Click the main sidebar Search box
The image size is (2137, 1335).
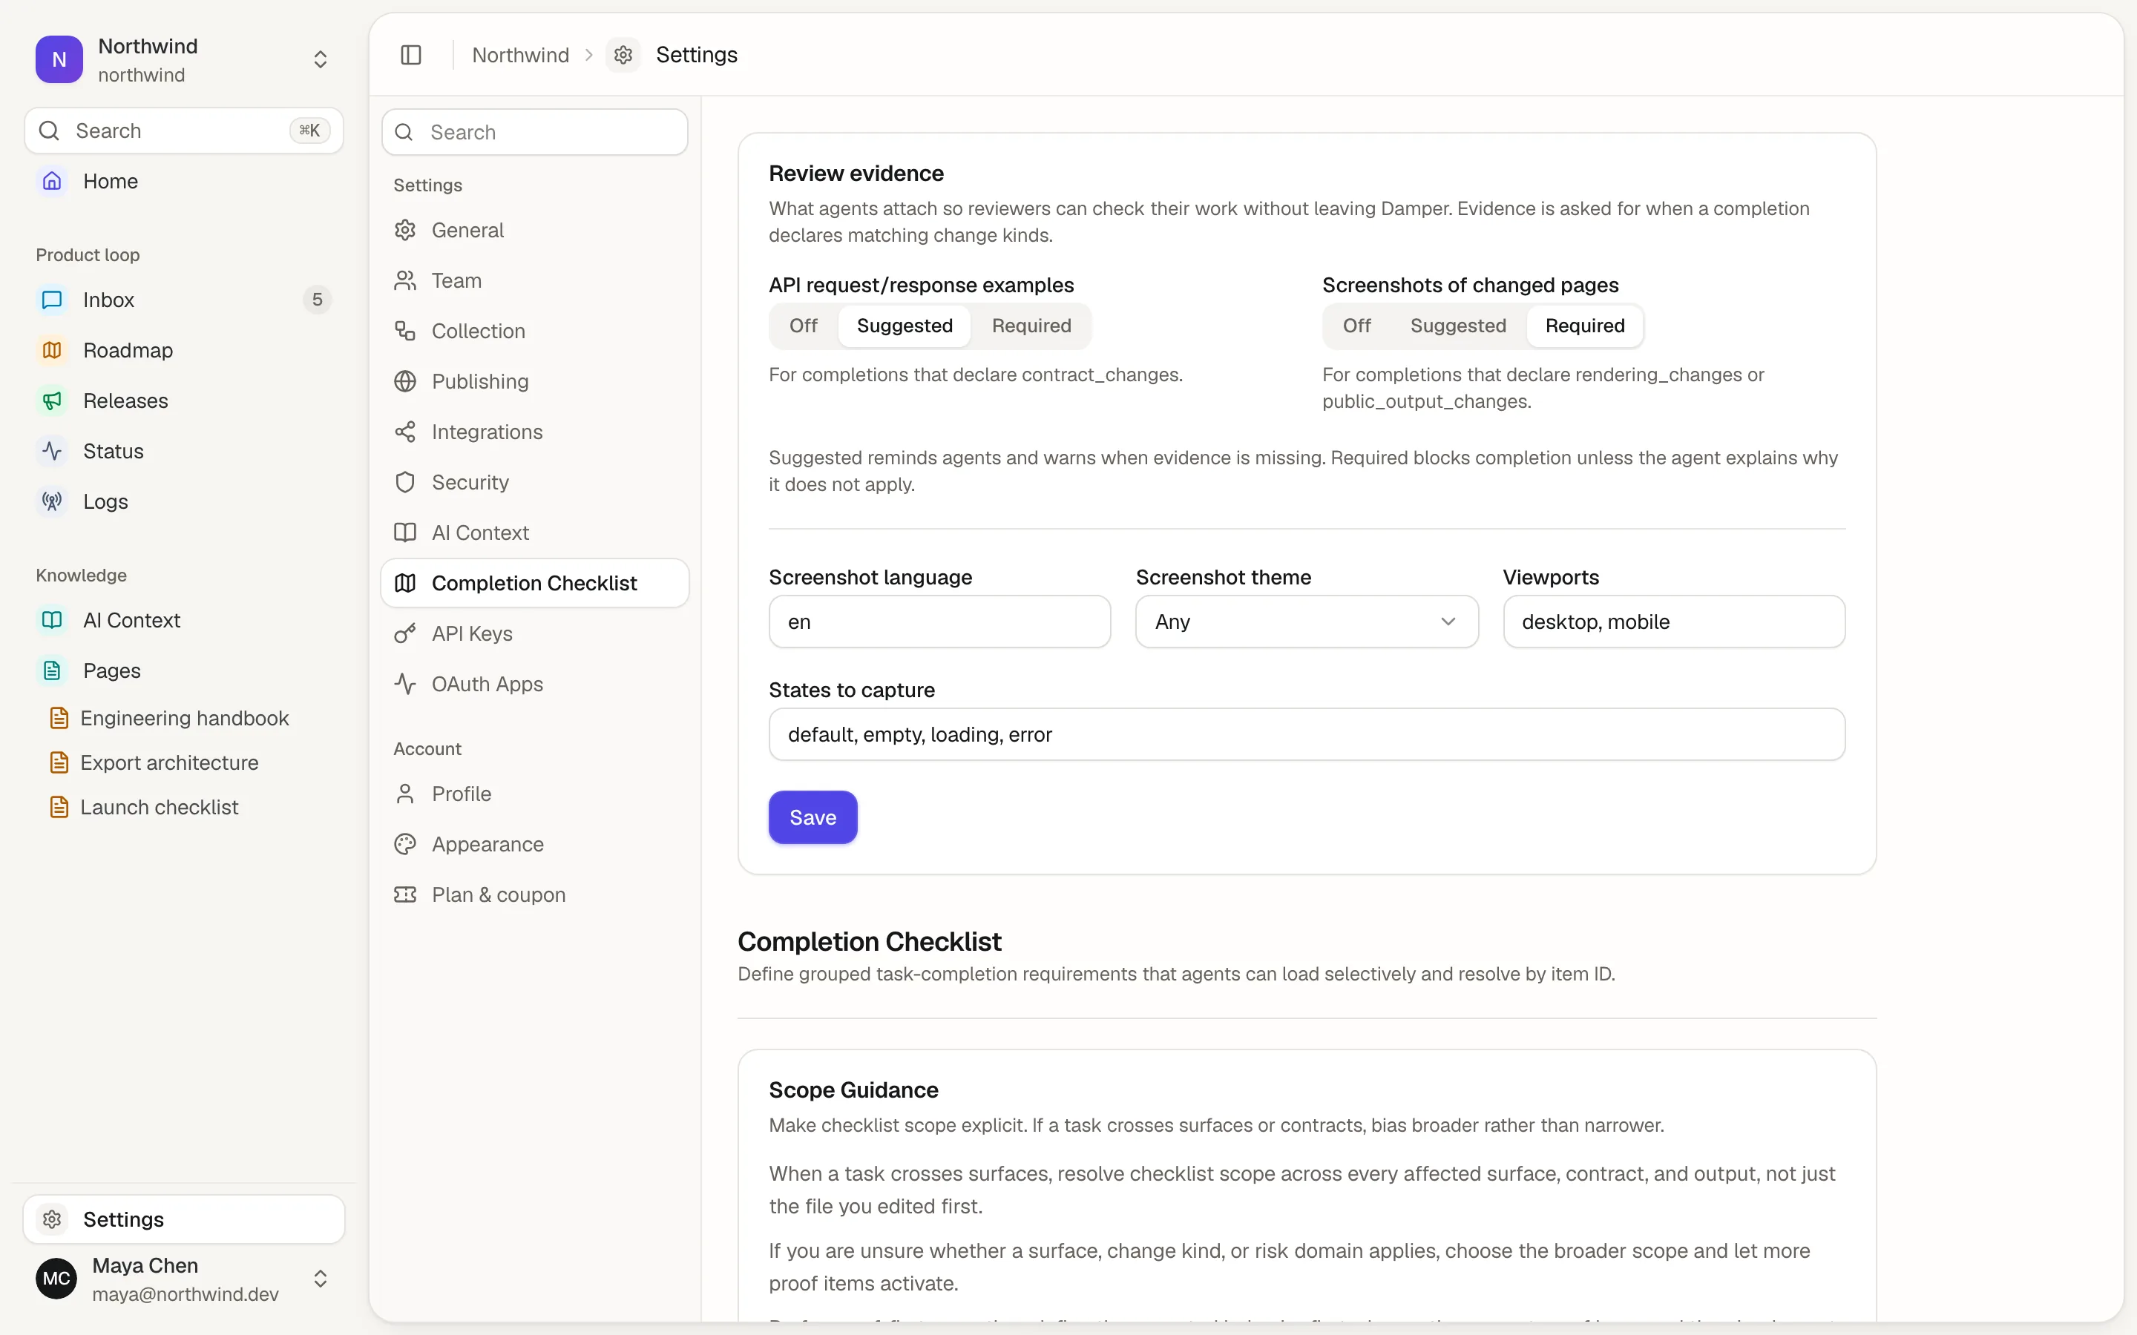click(x=184, y=131)
